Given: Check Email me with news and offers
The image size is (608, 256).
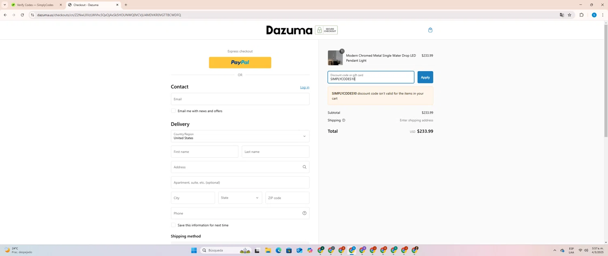Looking at the screenshot, I should (173, 111).
